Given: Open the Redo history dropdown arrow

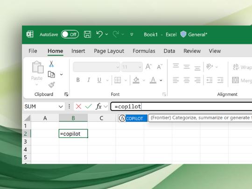Looking at the screenshot, I should (123, 35).
